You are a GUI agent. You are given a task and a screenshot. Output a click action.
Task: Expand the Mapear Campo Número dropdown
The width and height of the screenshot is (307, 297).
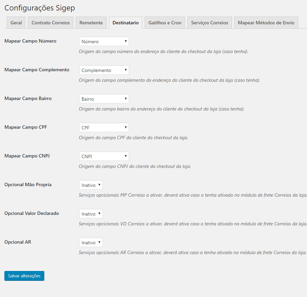point(104,42)
